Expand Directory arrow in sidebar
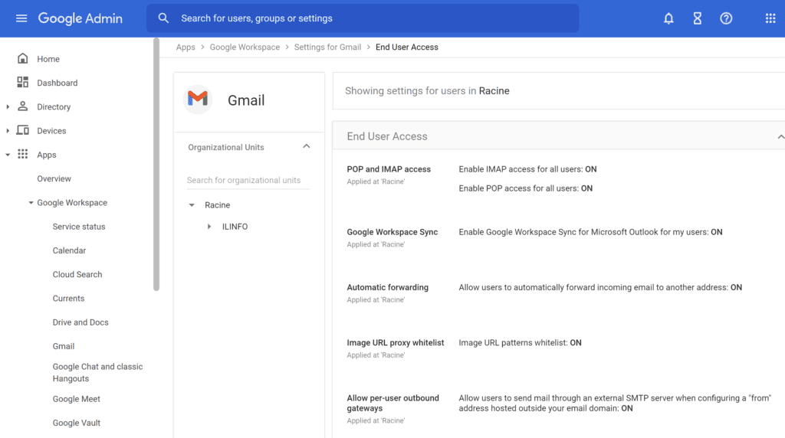 tap(8, 106)
